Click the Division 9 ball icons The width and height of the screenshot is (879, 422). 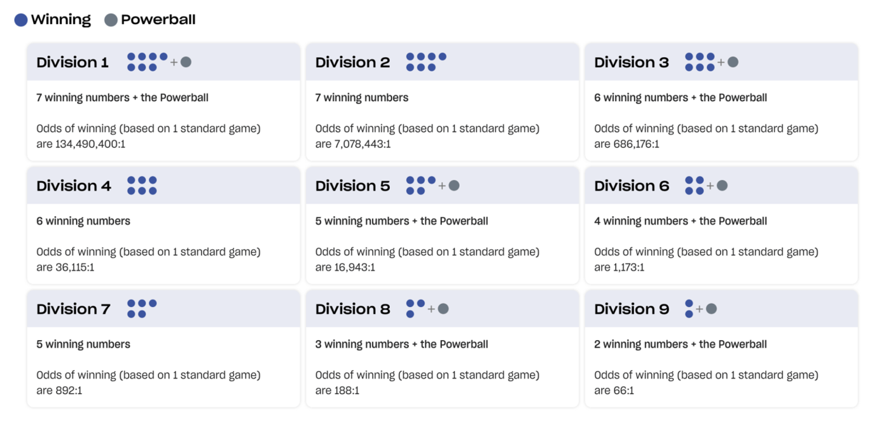point(701,309)
